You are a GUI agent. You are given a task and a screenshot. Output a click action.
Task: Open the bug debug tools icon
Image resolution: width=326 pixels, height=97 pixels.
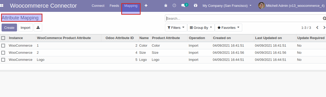pos(165,6)
